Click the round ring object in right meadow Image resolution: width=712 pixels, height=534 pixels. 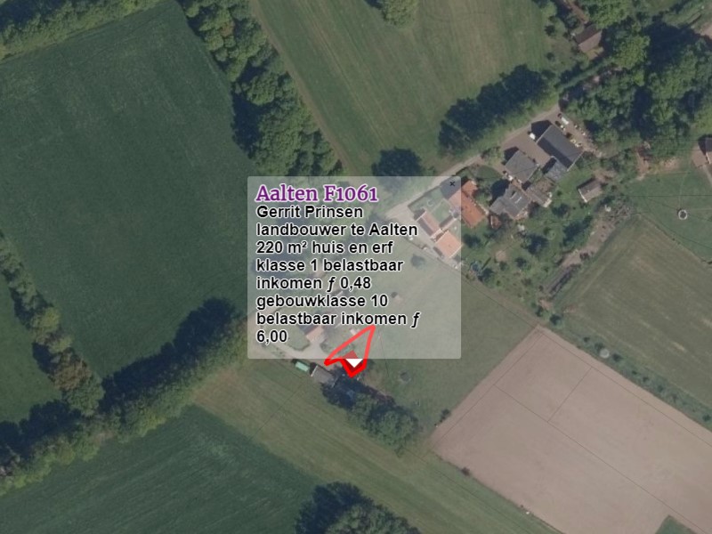[x=683, y=214]
